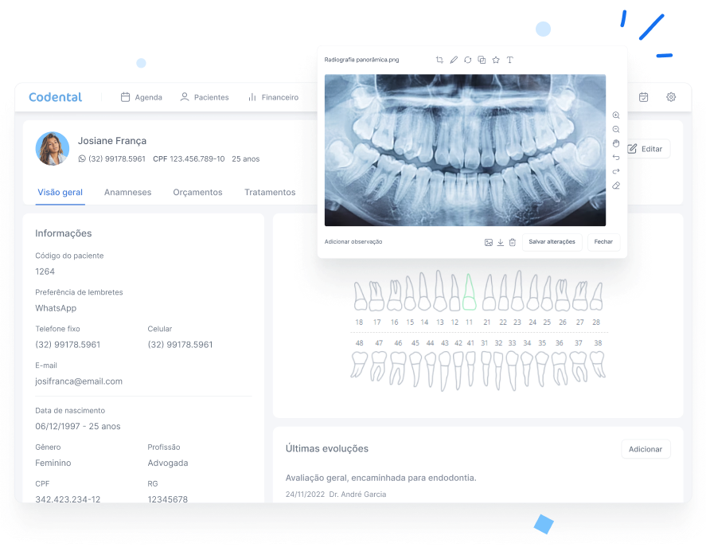Select the eraser tool
The image size is (706, 555).
coord(616,186)
